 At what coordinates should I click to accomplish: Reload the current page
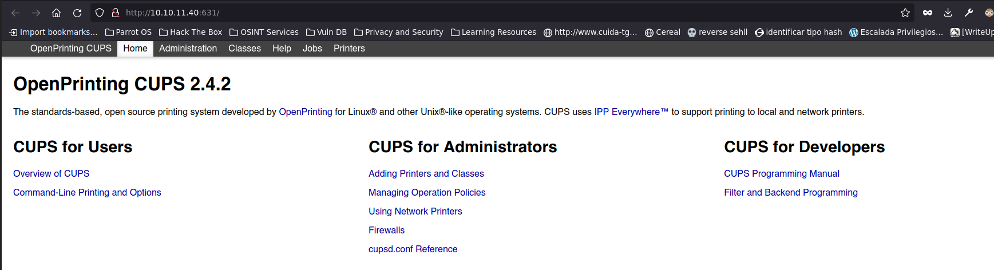pyautogui.click(x=77, y=13)
